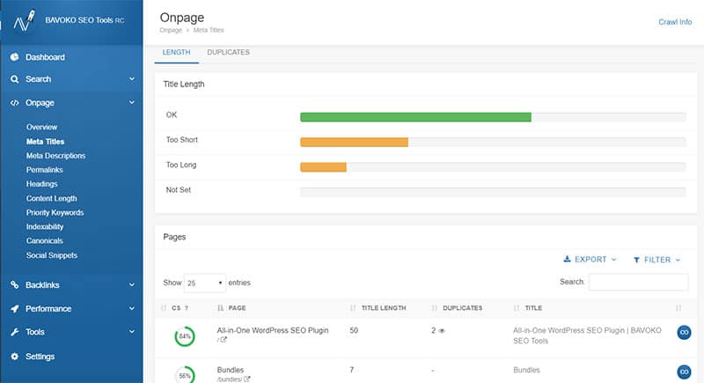Click the Crawl Info link
Screen dimensions: 704x383
[x=675, y=22]
